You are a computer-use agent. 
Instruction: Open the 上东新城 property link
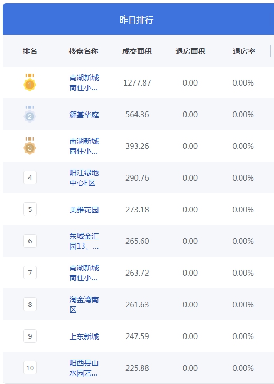[x=84, y=336]
